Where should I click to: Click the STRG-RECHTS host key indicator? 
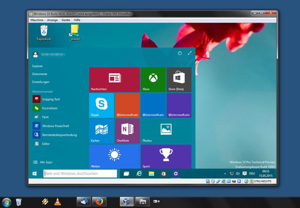pyautogui.click(x=261, y=181)
